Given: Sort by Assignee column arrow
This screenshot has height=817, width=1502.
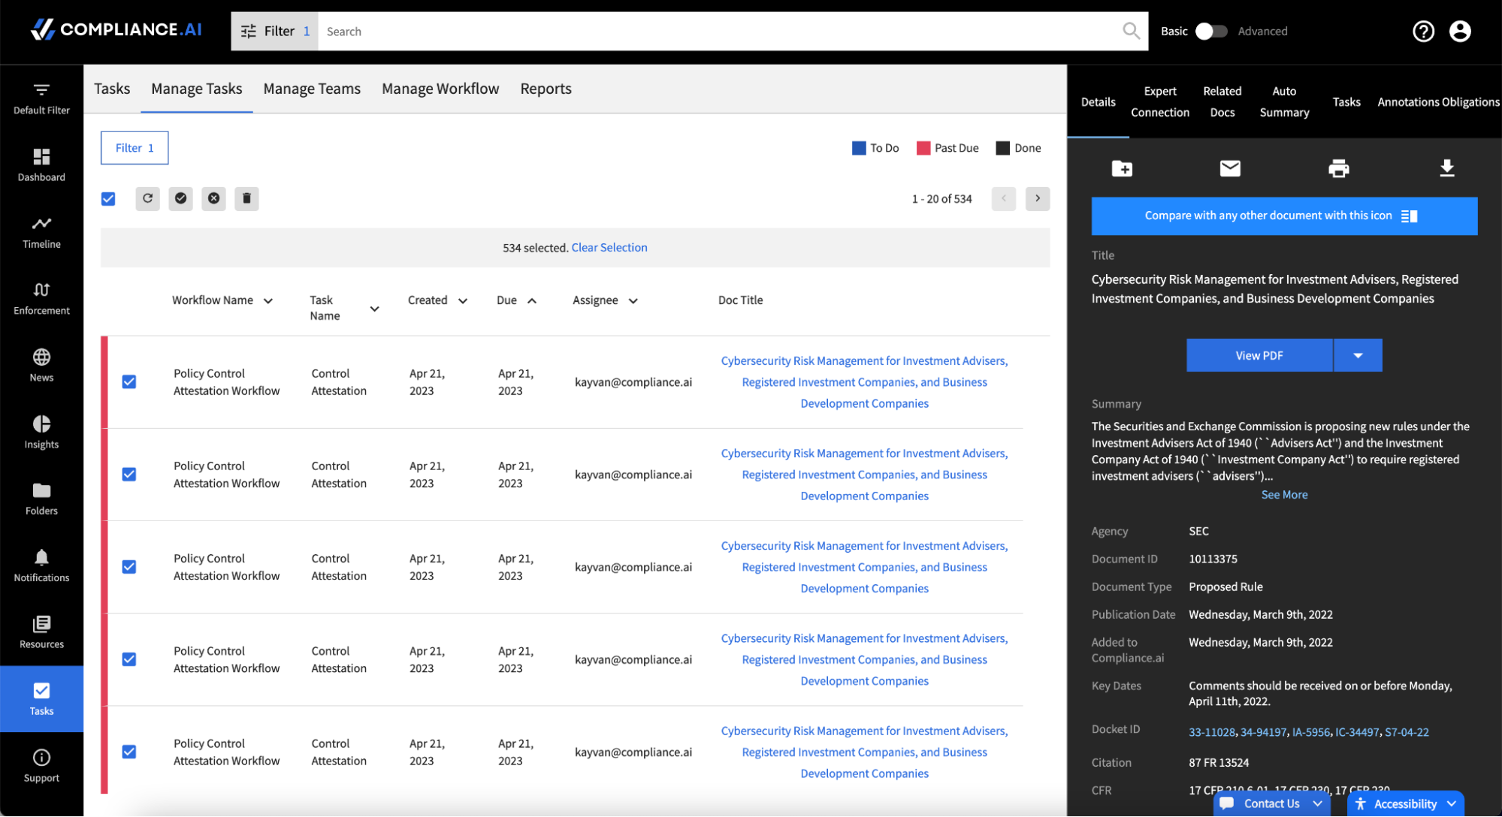Looking at the screenshot, I should click(633, 300).
